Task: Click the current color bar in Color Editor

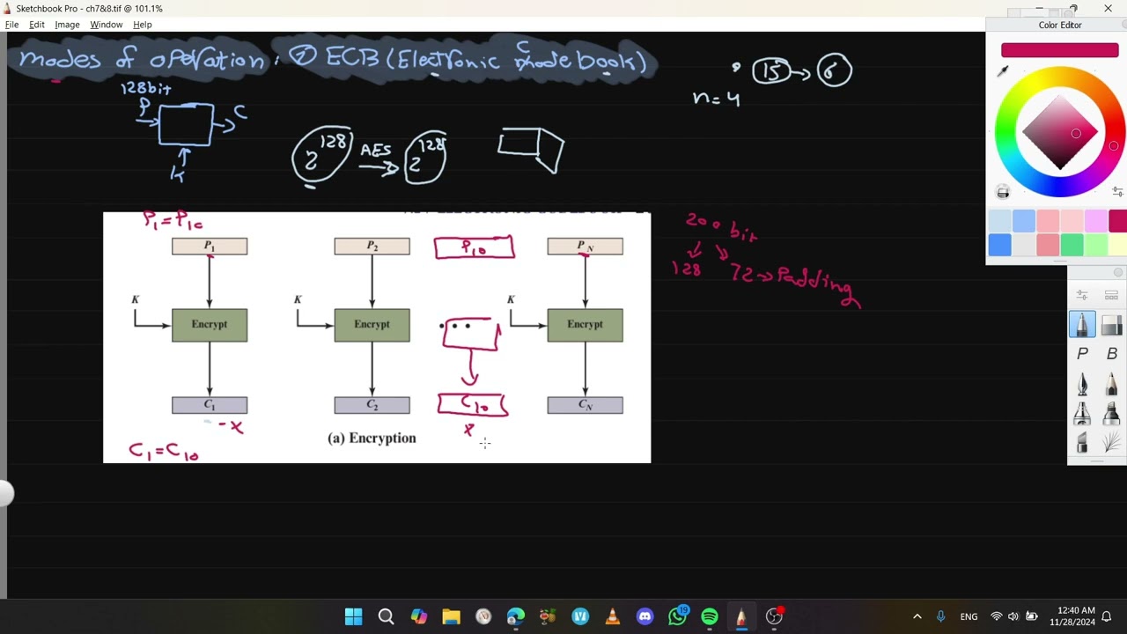Action: pyautogui.click(x=1059, y=50)
